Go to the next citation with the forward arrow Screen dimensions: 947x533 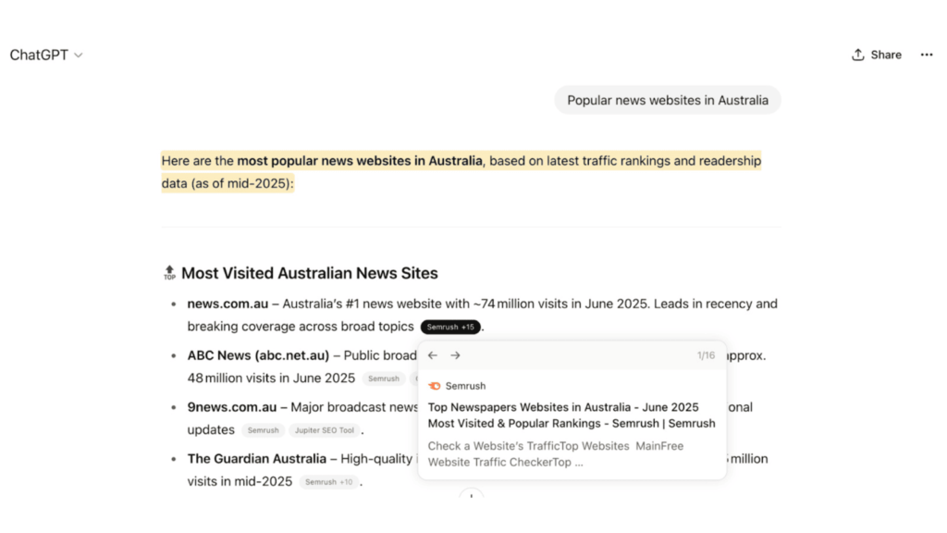coord(455,355)
